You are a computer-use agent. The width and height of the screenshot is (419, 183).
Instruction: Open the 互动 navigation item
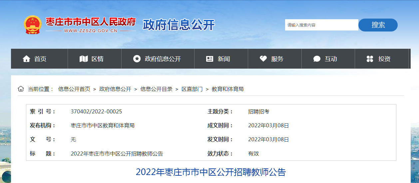[x=331, y=59]
